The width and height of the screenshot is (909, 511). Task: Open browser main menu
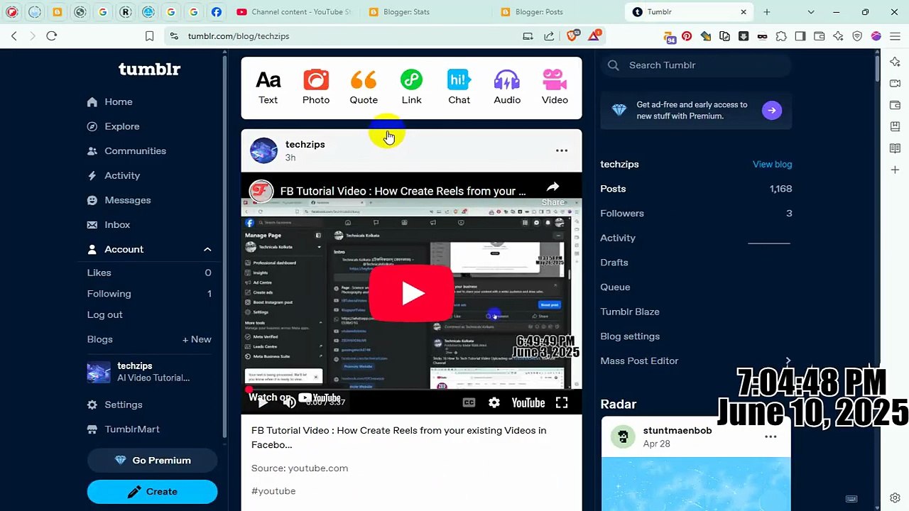tap(895, 36)
